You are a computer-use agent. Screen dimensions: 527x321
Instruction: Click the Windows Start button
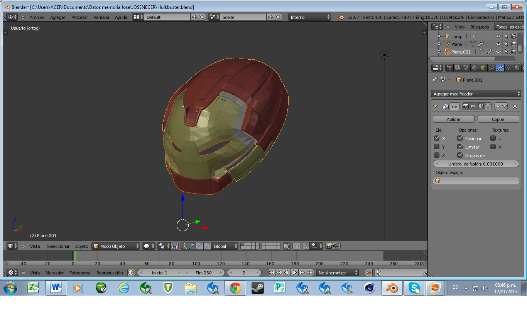click(x=10, y=288)
